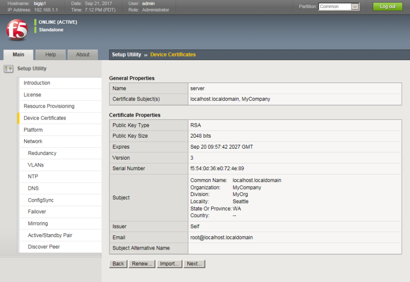This screenshot has height=282, width=410.
Task: Expand the Network section
Action: click(33, 141)
